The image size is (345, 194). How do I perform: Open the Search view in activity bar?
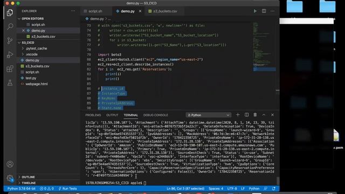pos(10,26)
